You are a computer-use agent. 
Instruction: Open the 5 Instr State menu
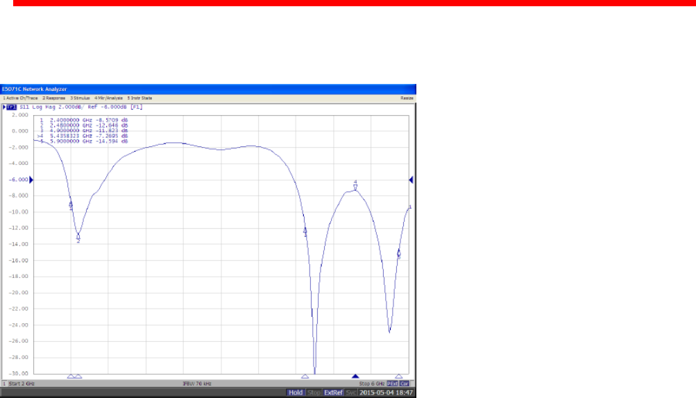(139, 98)
